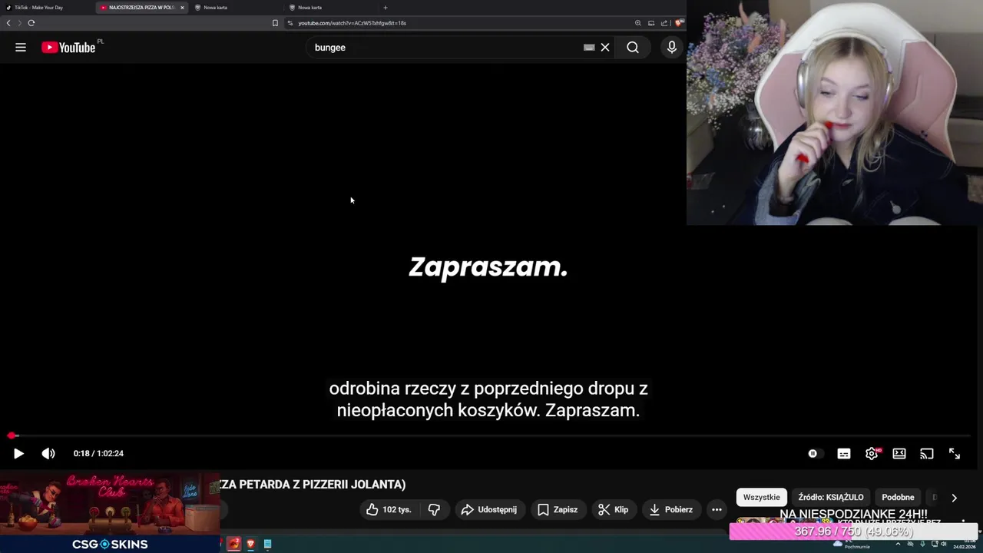Open the on-screen keyboard in search box

589,48
